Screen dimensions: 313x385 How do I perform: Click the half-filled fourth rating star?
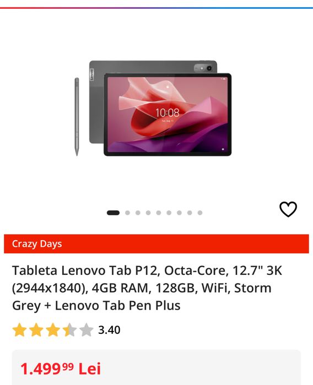pyautogui.click(x=69, y=329)
